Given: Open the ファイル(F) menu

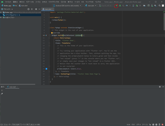Looking at the screenshot, I should point(8,2).
